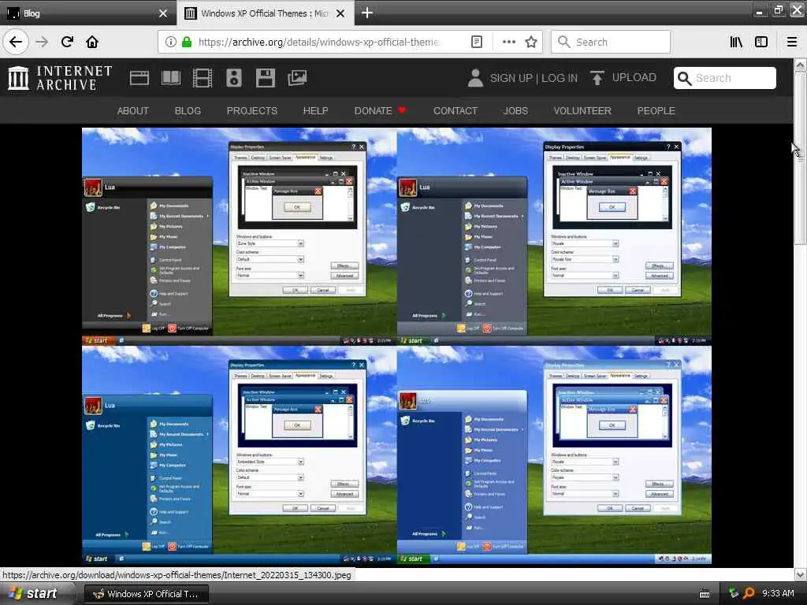Open the HELP menu item
The height and width of the screenshot is (605, 807).
315,110
